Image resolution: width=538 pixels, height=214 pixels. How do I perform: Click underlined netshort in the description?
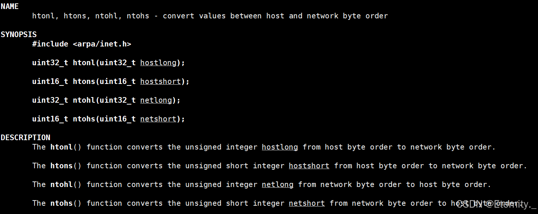(x=307, y=203)
